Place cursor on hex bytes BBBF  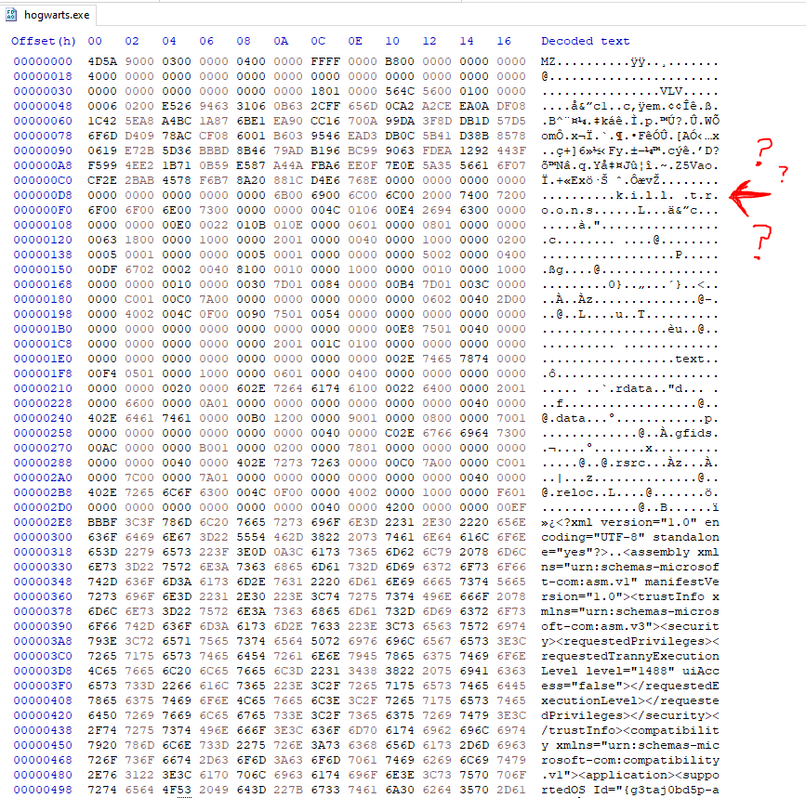coord(102,523)
